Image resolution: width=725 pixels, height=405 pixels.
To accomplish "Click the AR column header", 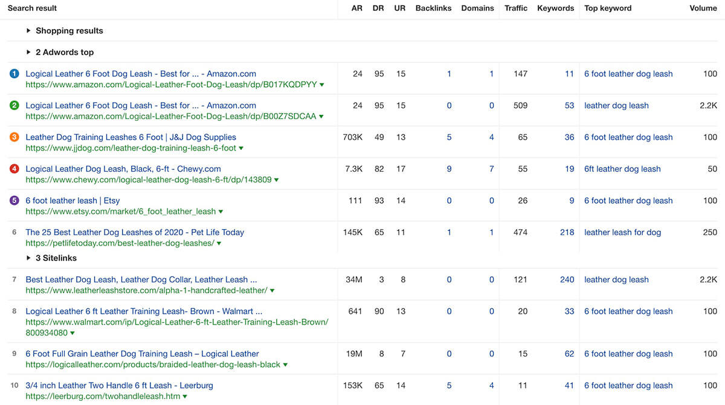I will (x=357, y=8).
